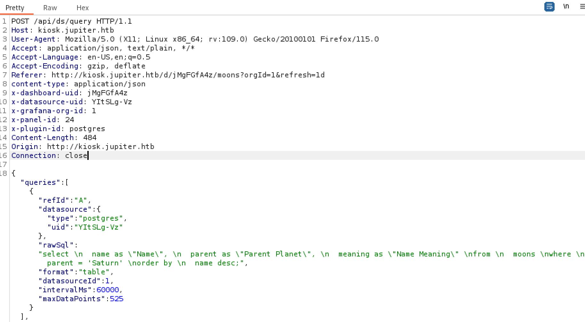The image size is (585, 322).
Task: Switch to the Raw tab
Action: (x=50, y=8)
